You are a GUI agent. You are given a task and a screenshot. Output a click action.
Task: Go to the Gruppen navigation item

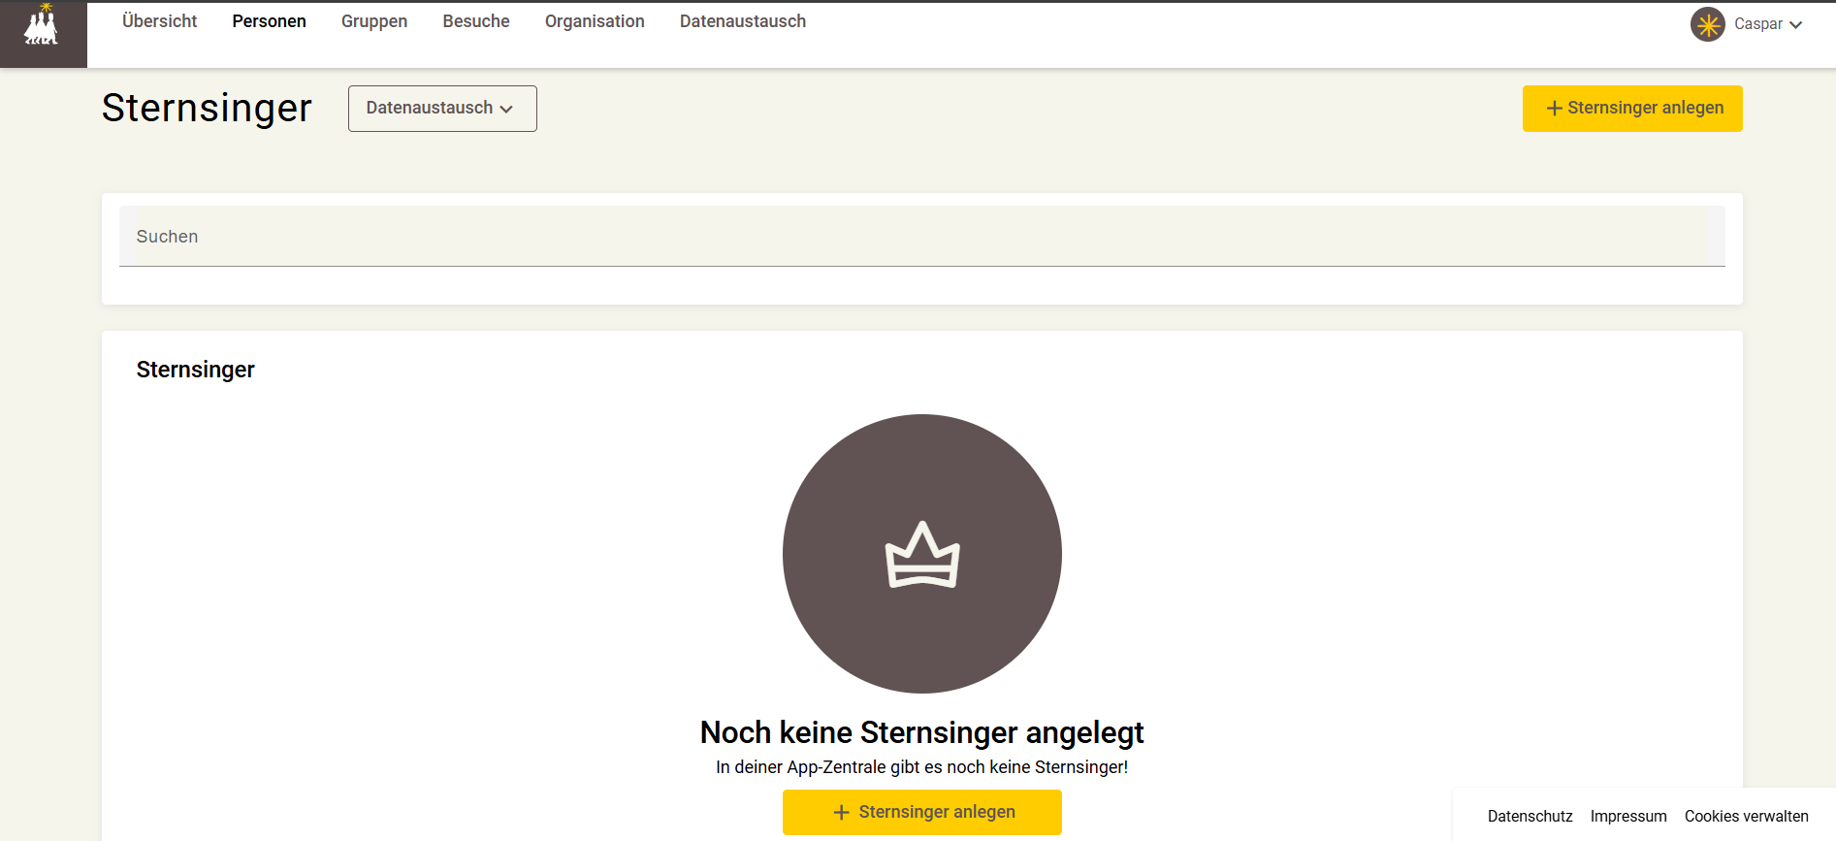click(374, 21)
